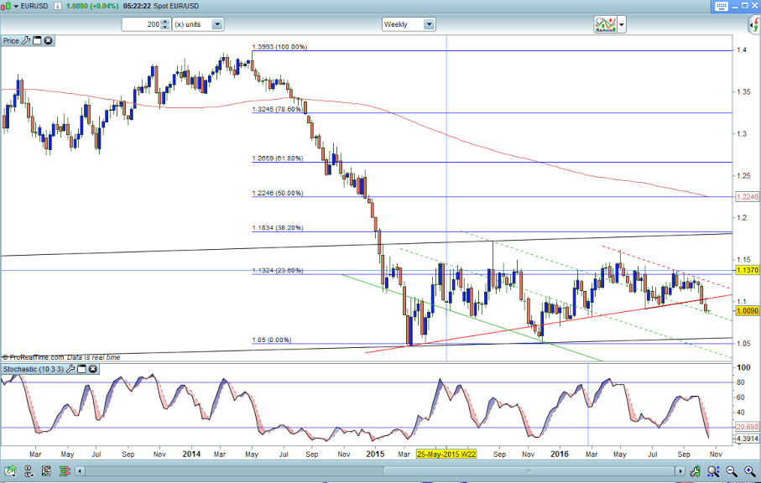
Task: Open the Weekly timeframe dropdown
Action: (x=429, y=24)
